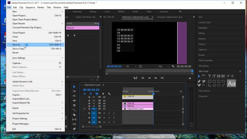Viewport: 247px width, 139px height.
Task: Pick the Wedge shape tool
Action: coord(209,85)
